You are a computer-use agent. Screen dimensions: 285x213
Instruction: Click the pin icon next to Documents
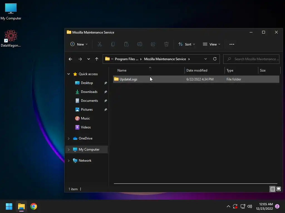105,101
